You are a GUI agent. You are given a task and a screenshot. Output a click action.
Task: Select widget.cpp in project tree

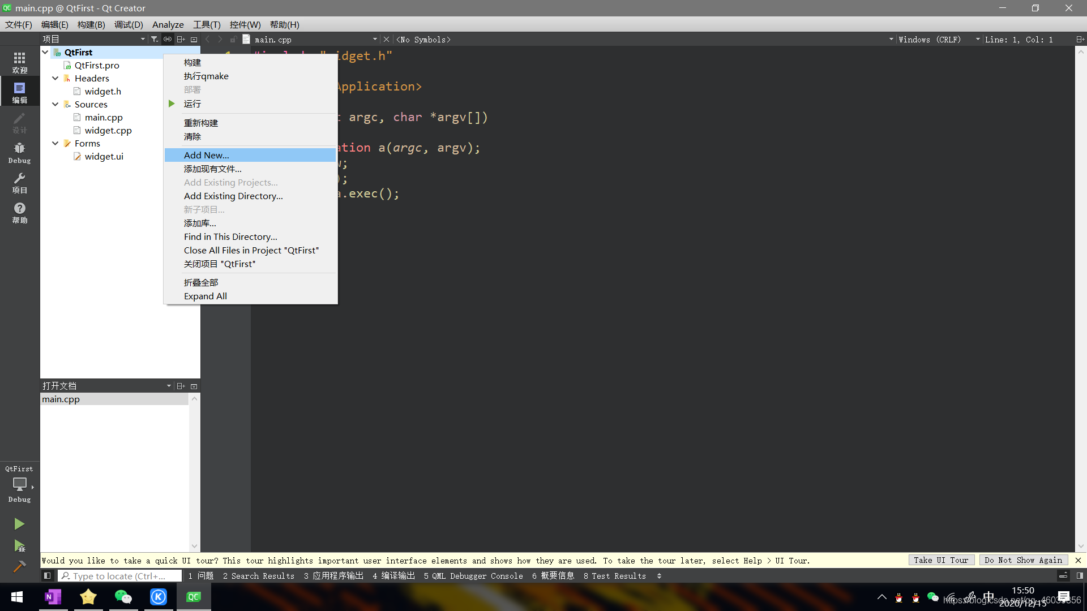click(x=108, y=130)
